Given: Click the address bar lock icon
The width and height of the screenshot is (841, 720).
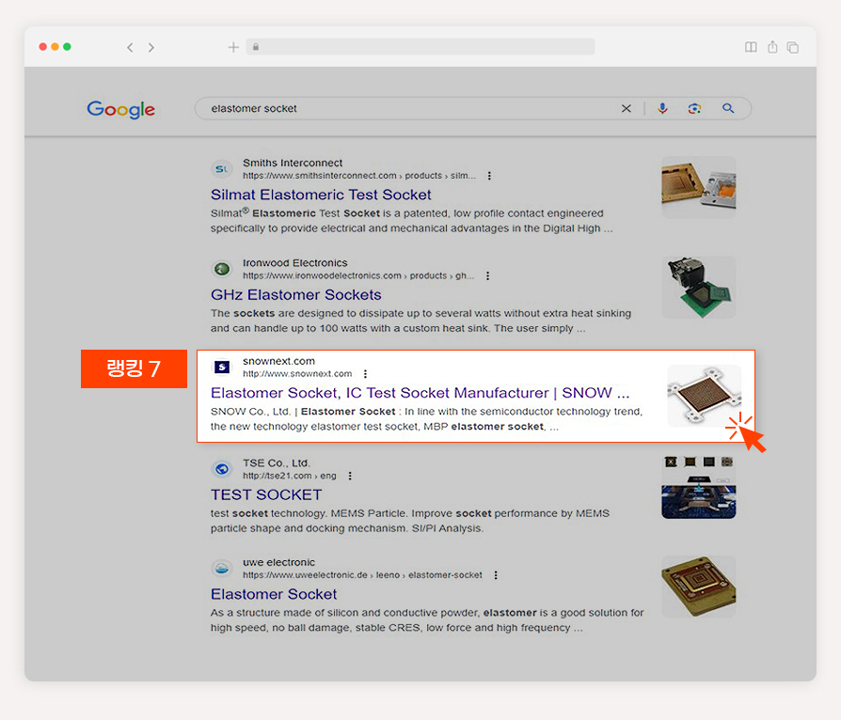Looking at the screenshot, I should click(256, 47).
